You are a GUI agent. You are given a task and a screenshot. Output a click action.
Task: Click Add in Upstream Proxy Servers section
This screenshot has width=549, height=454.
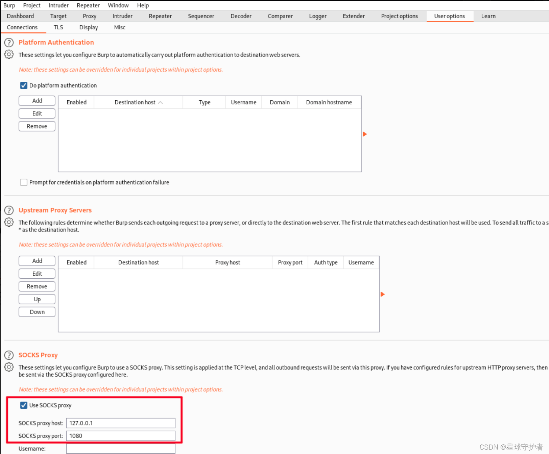(x=37, y=261)
